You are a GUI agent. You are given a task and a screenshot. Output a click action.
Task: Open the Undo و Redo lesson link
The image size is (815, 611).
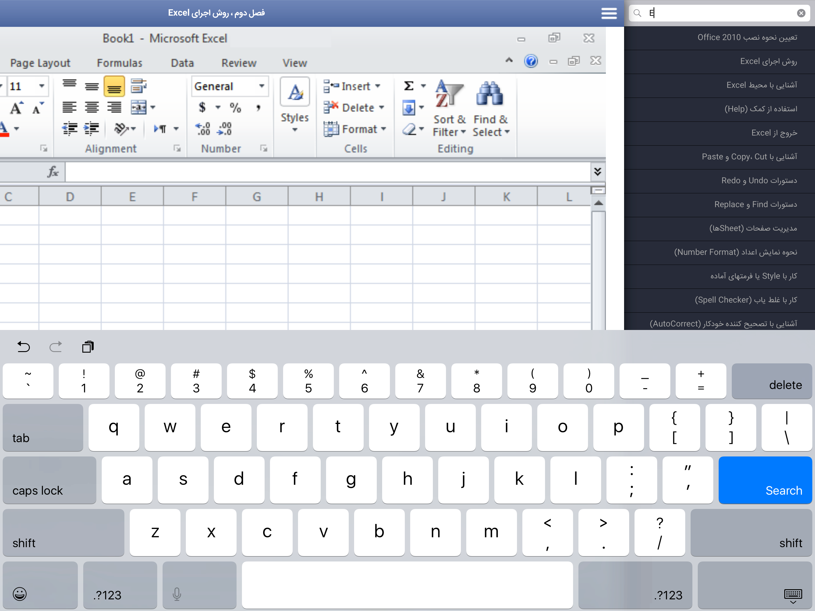pos(759,180)
